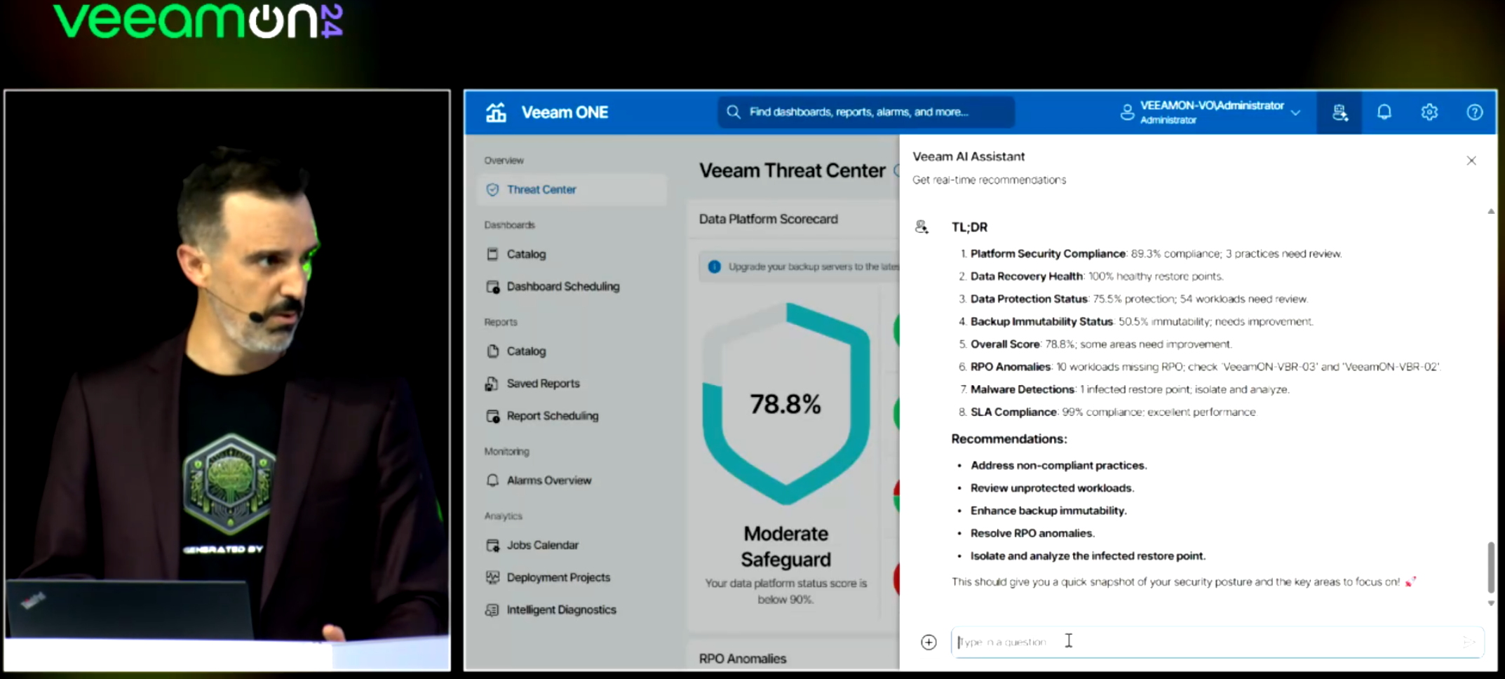1505x679 pixels.
Task: Click the Veeam ONE home logo icon
Action: pyautogui.click(x=496, y=112)
